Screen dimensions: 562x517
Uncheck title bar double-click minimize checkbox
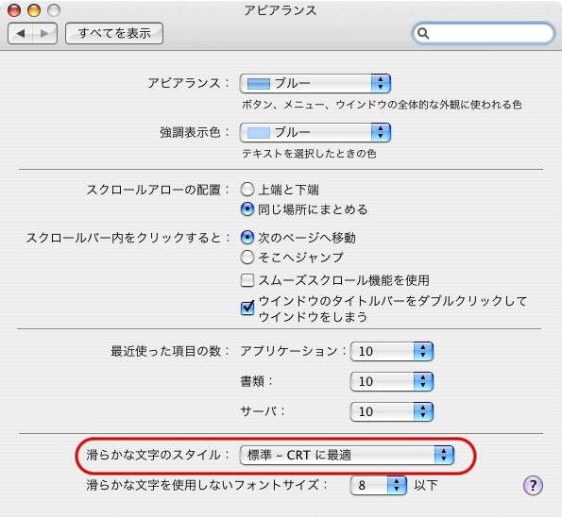tap(247, 308)
